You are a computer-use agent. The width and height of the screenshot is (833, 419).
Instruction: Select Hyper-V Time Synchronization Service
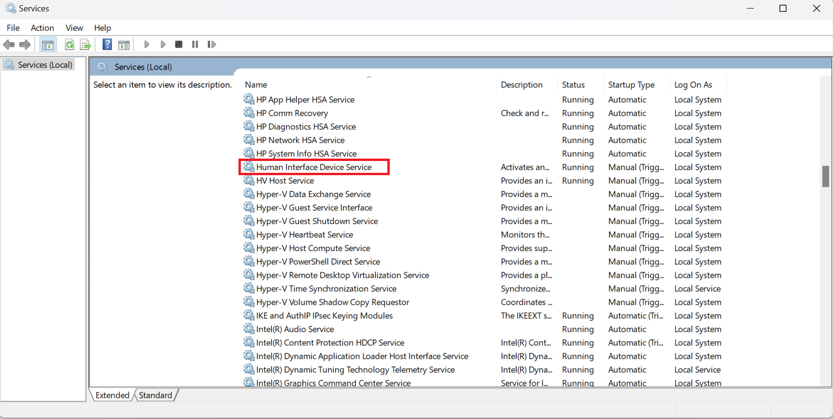tap(326, 289)
